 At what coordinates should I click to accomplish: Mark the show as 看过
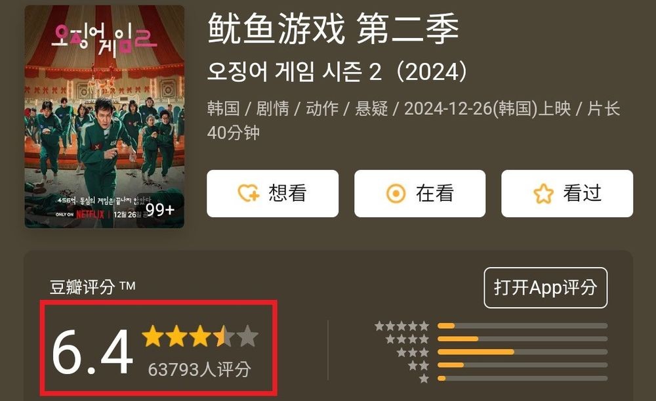coord(567,194)
